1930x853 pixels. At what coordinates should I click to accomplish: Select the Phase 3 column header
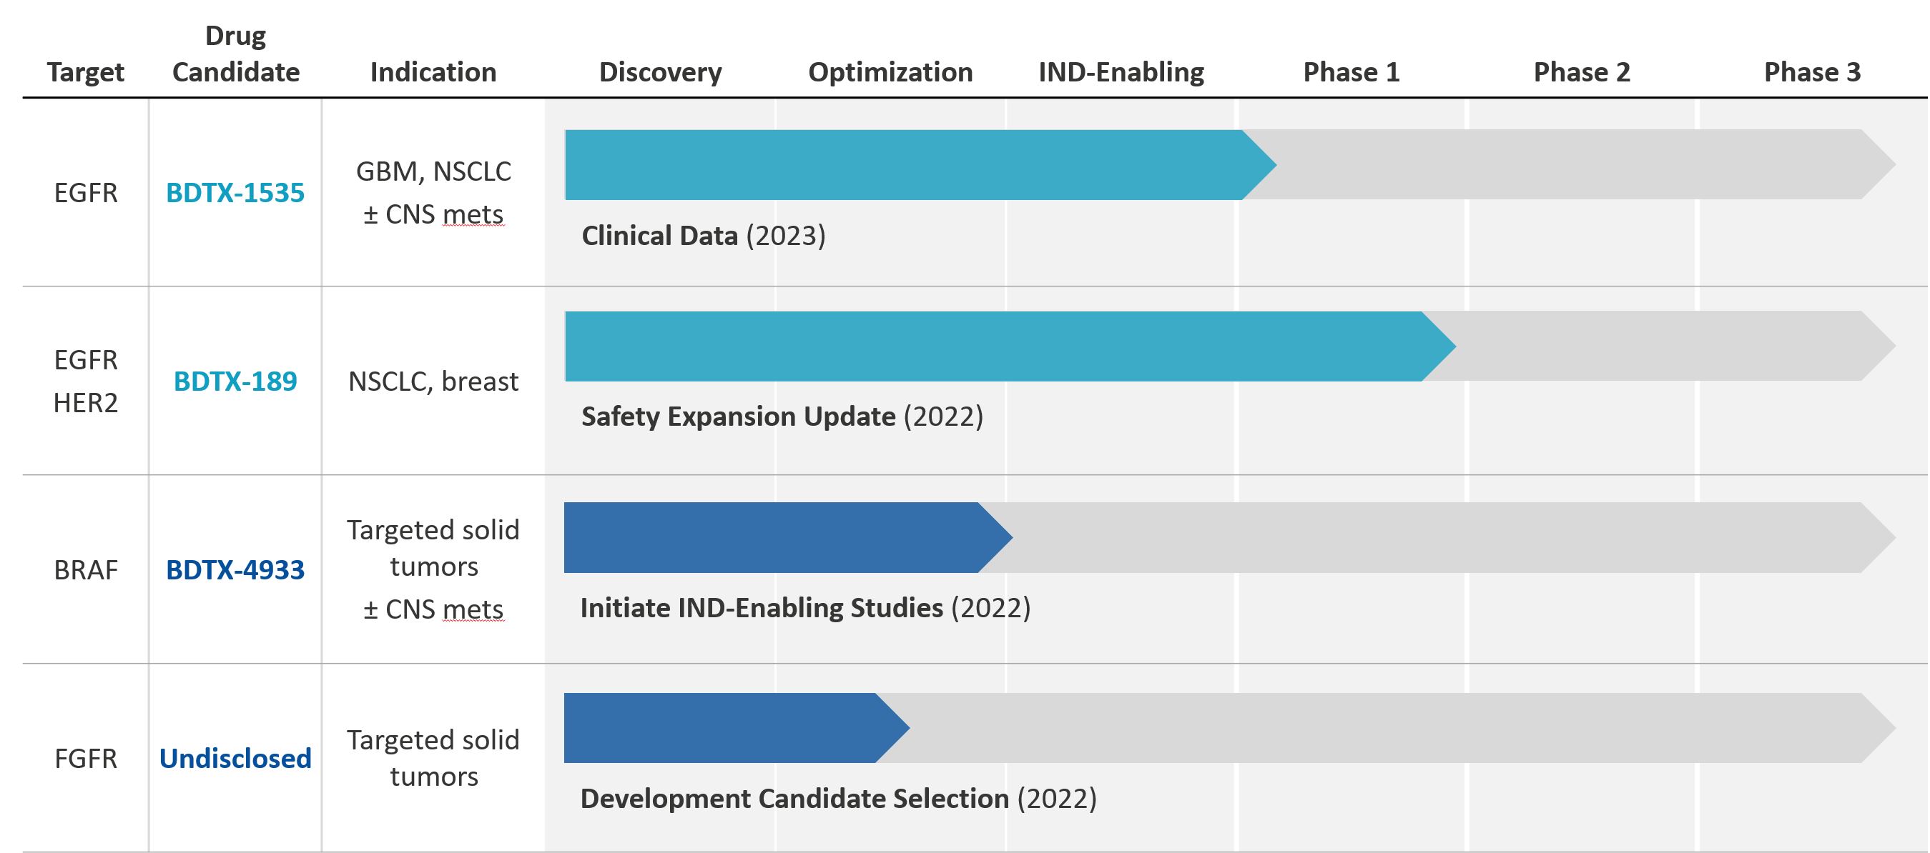(x=1811, y=73)
